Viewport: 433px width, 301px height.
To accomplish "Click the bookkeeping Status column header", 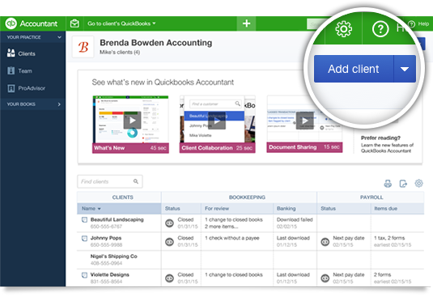I will [181, 209].
